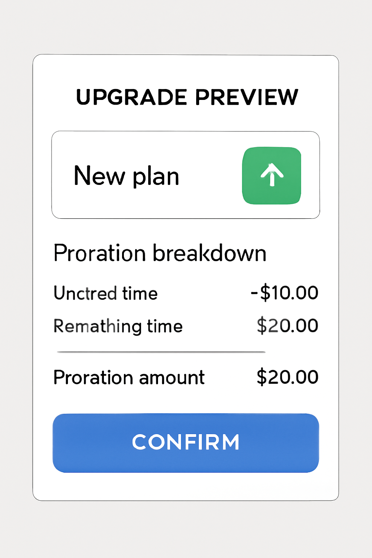
Task: Click the -$10.00 amount
Action: coord(285,292)
